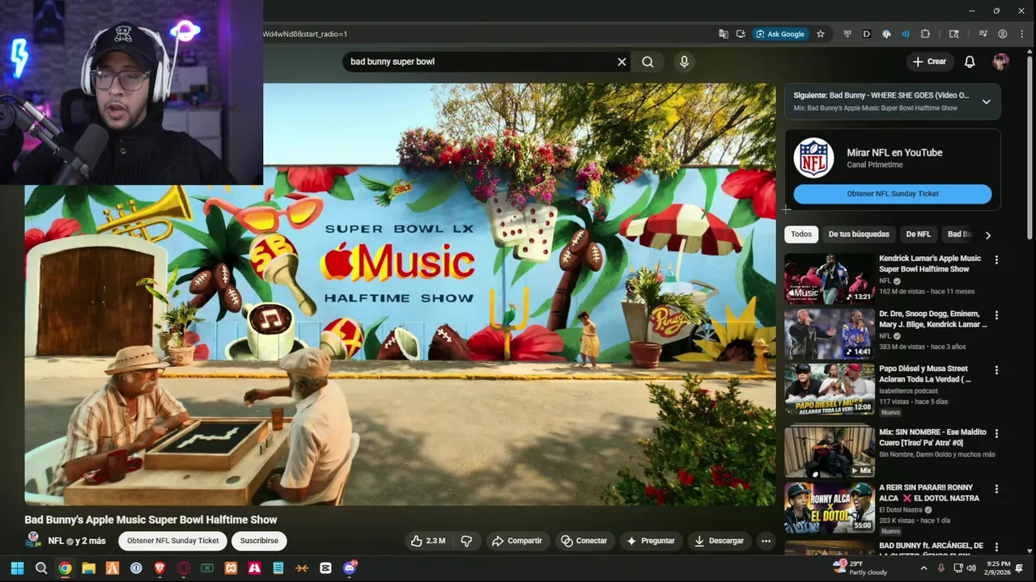Download the video with Descargar
1036x582 pixels.
coord(719,541)
